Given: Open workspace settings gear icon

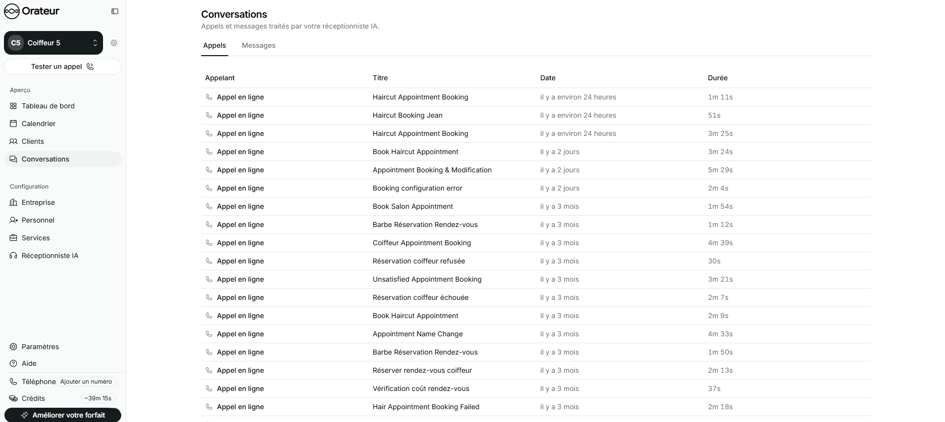Looking at the screenshot, I should 114,43.
